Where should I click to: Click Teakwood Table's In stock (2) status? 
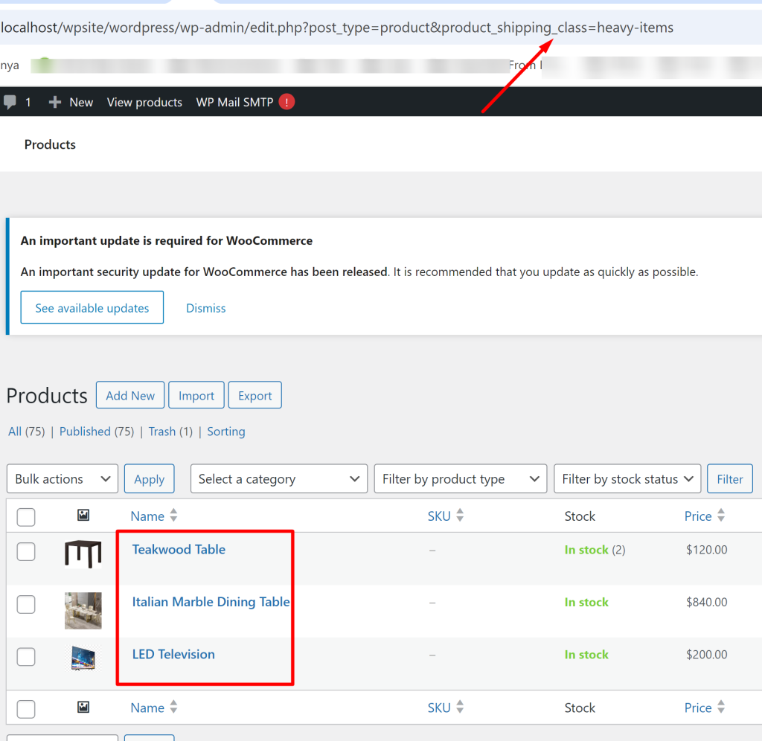(x=595, y=550)
